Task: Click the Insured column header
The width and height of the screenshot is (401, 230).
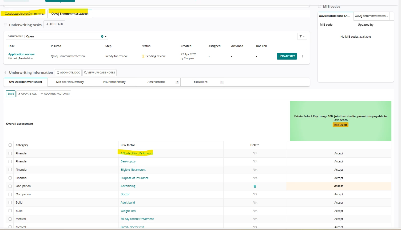Action: coord(56,46)
